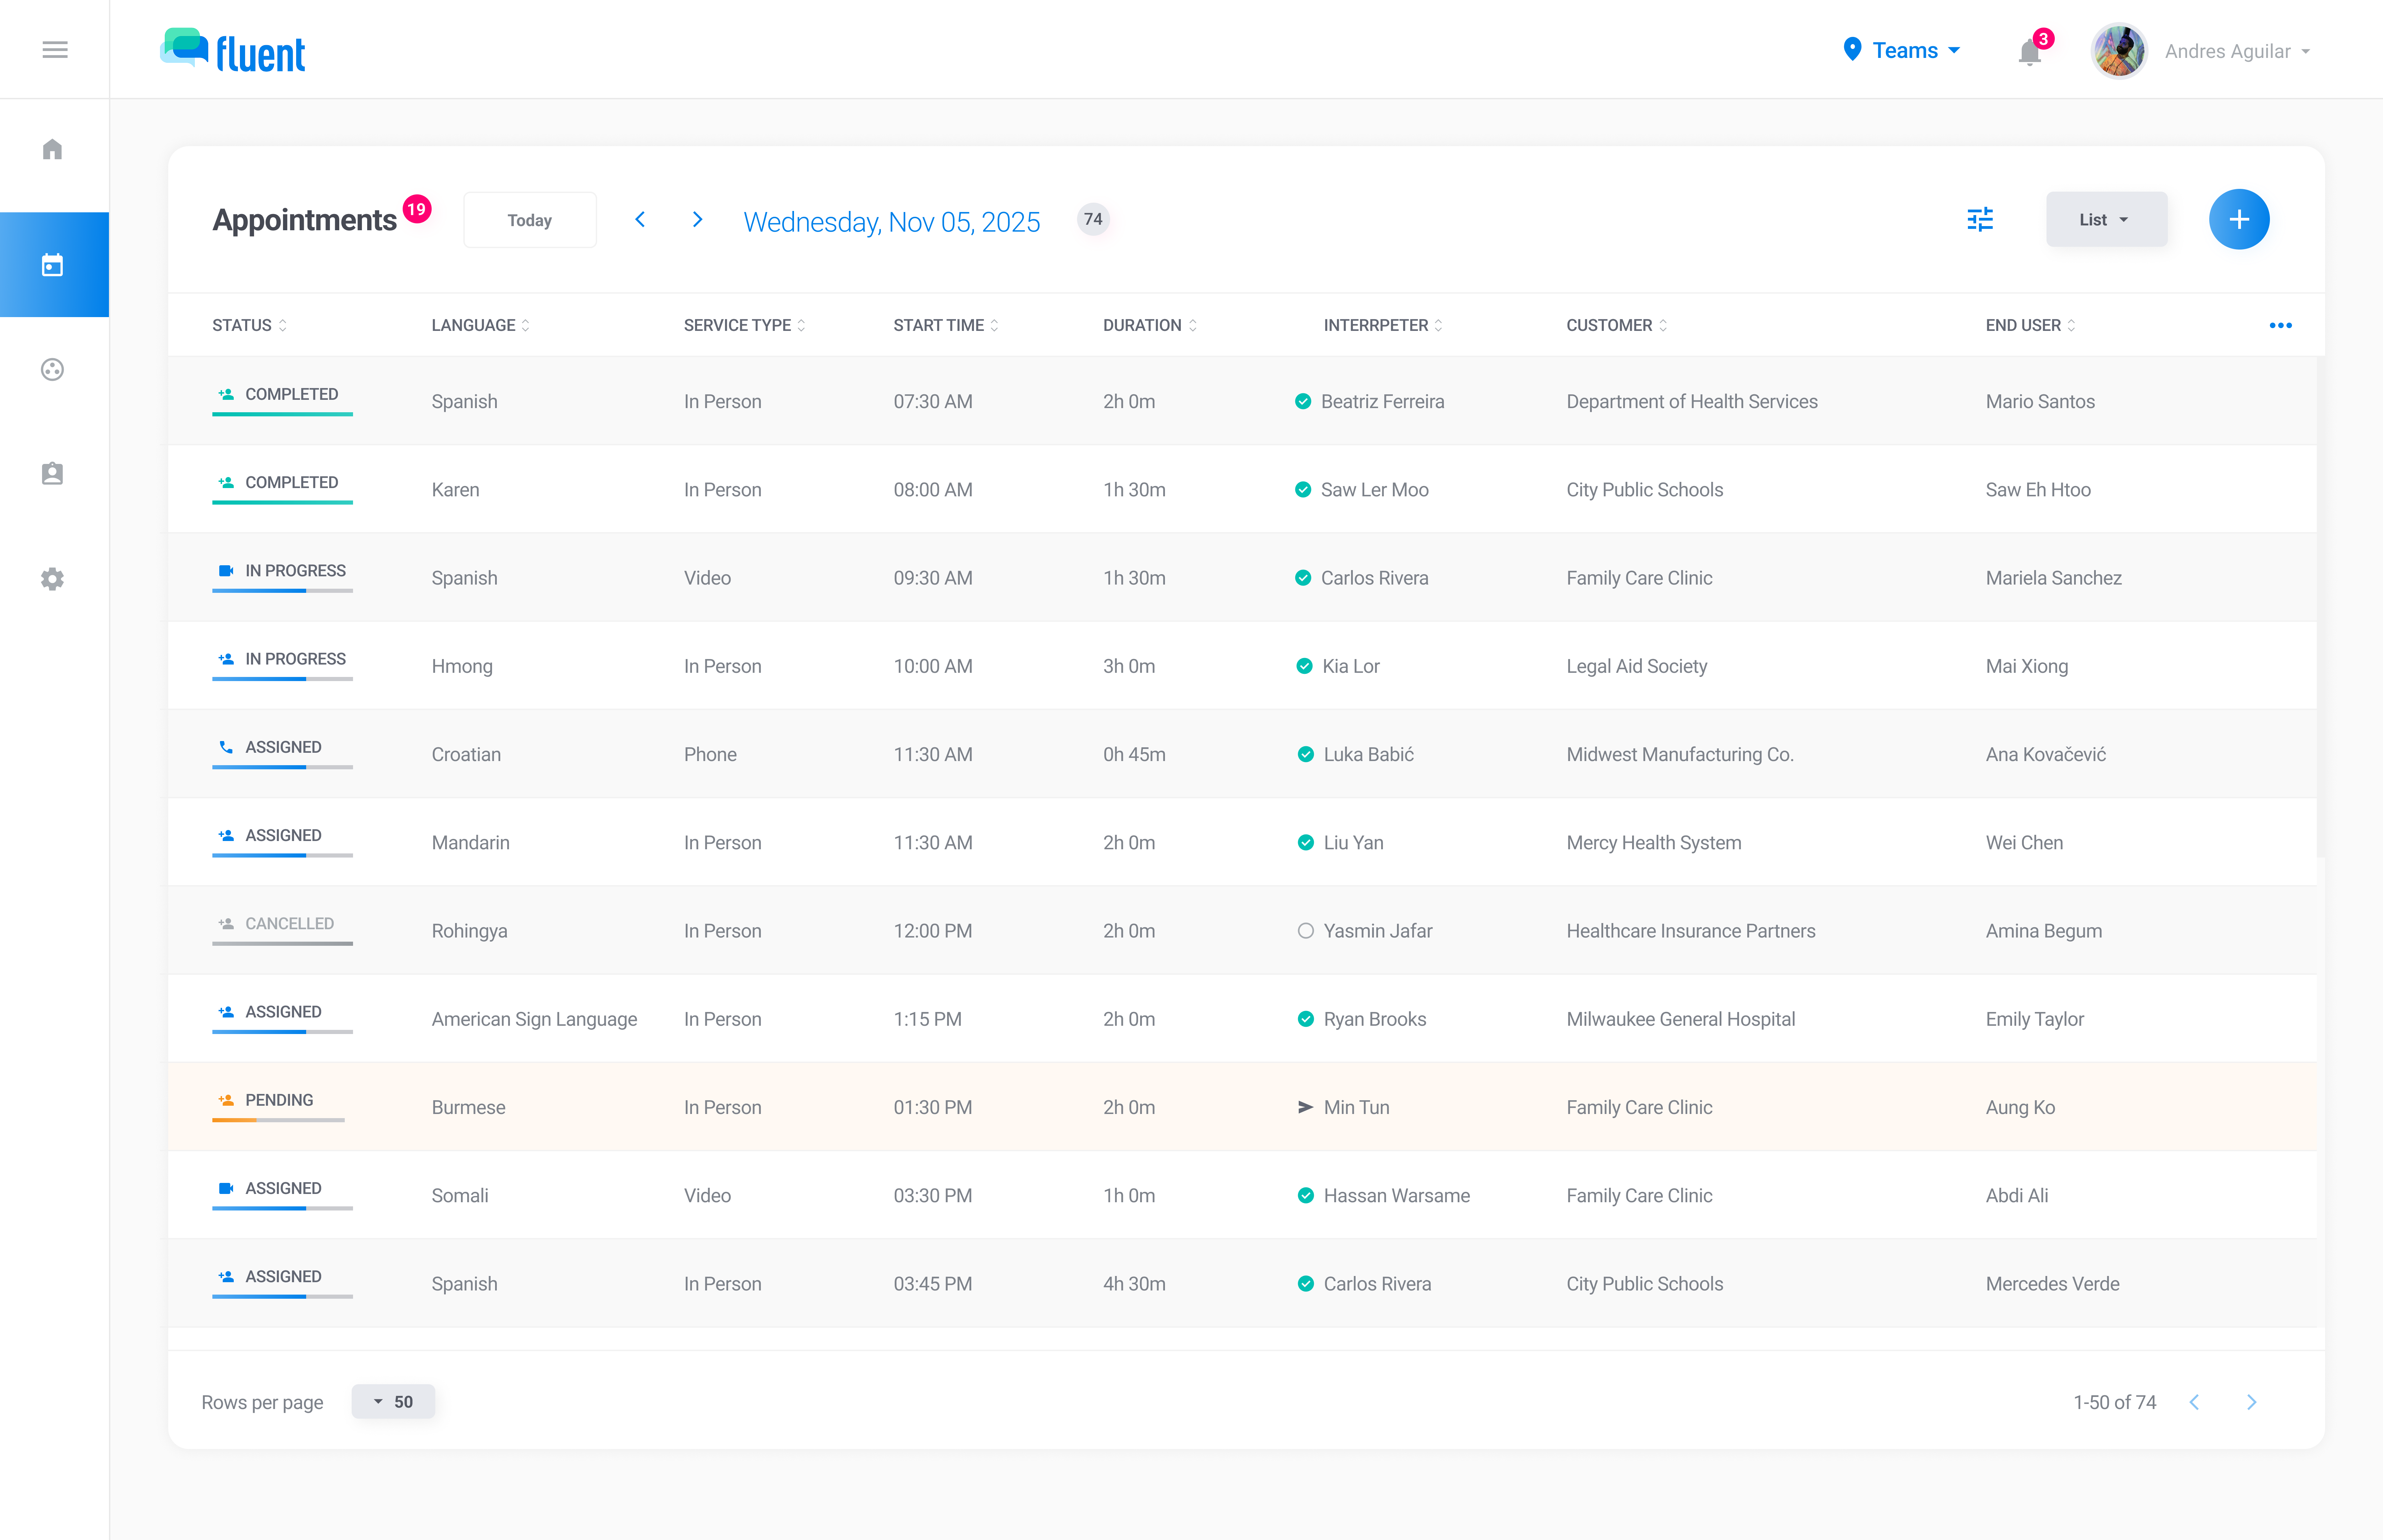Screen dimensions: 2383x1540
Task: Open the Appointments calendar in sidebar
Action: [53, 264]
